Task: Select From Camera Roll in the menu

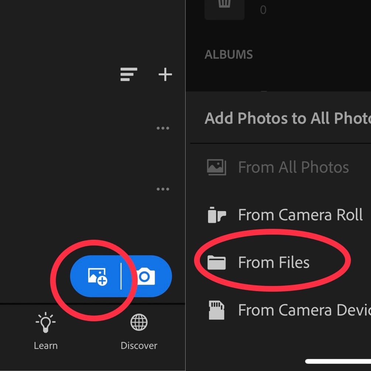Action: click(x=300, y=215)
